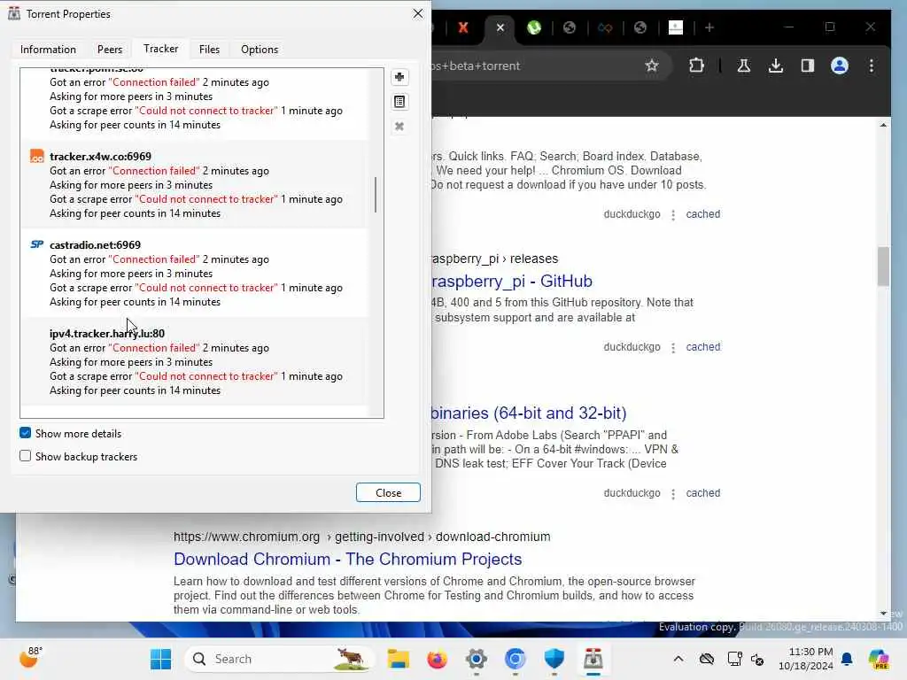Launch Firefox from the taskbar
Viewport: 907px width, 680px height.
point(438,659)
